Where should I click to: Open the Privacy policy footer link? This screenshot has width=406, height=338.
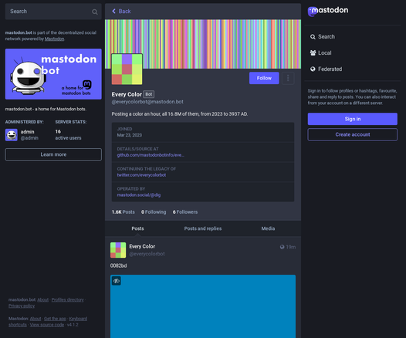pos(22,306)
